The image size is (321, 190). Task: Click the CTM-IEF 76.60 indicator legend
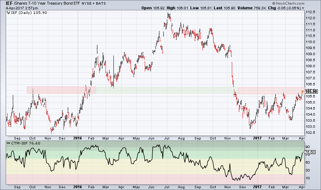[26, 143]
